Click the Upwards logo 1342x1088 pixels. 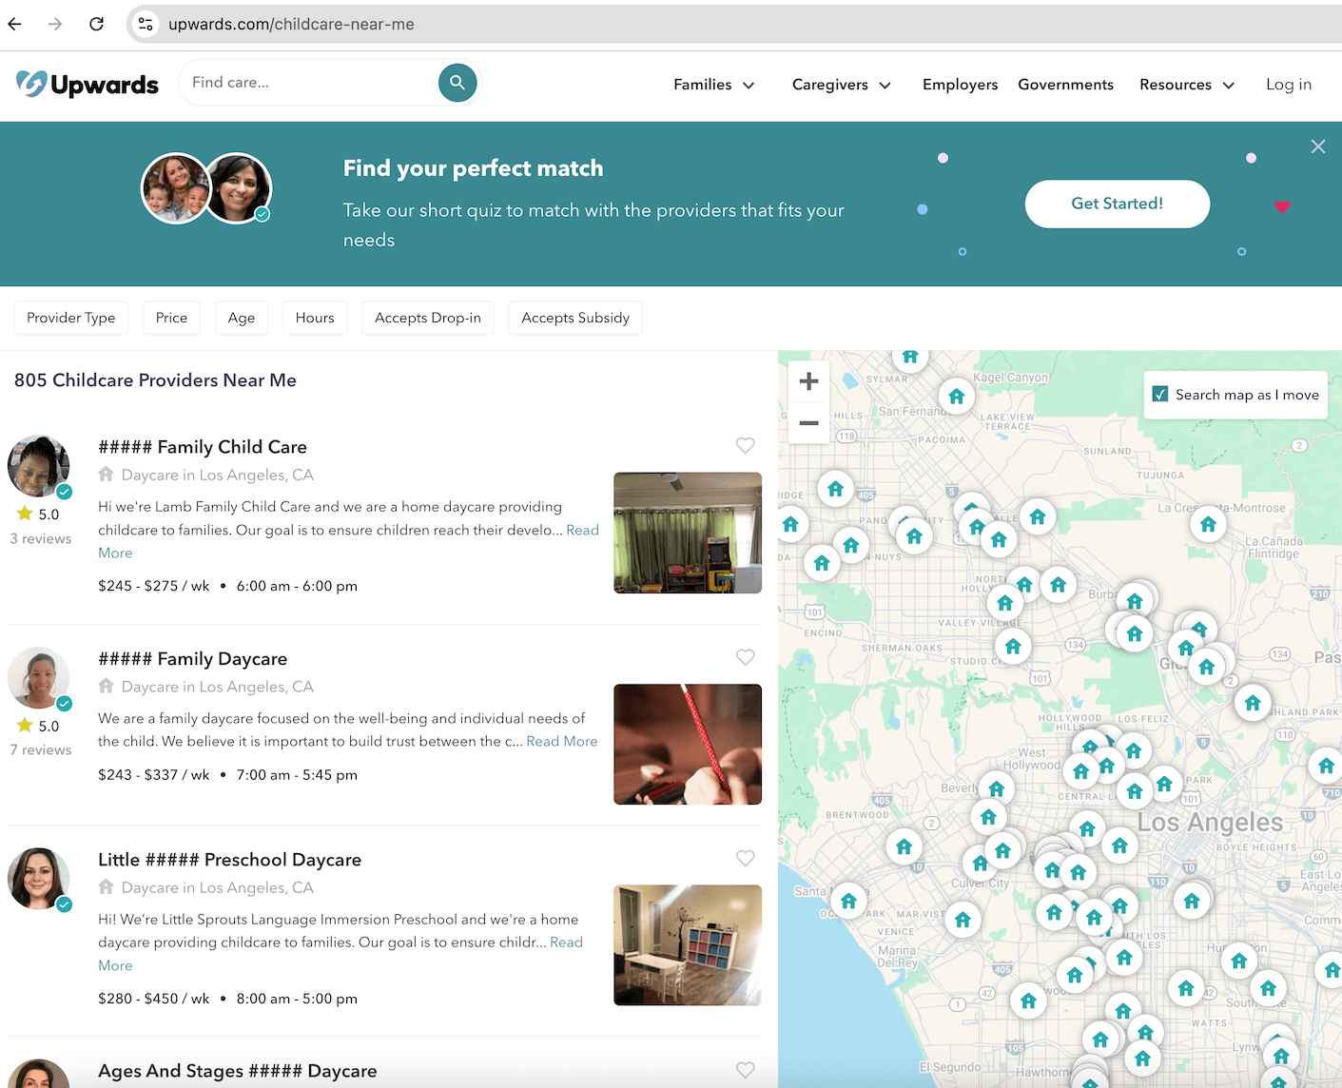[x=88, y=85]
